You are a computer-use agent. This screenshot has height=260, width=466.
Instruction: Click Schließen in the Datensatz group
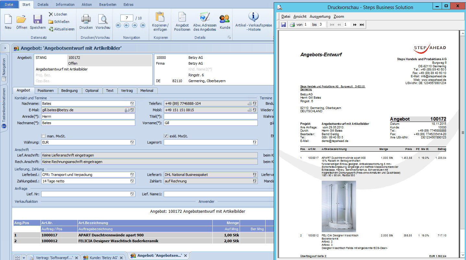59,22
